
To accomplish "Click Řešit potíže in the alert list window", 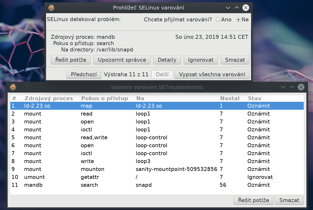I will coord(253,200).
